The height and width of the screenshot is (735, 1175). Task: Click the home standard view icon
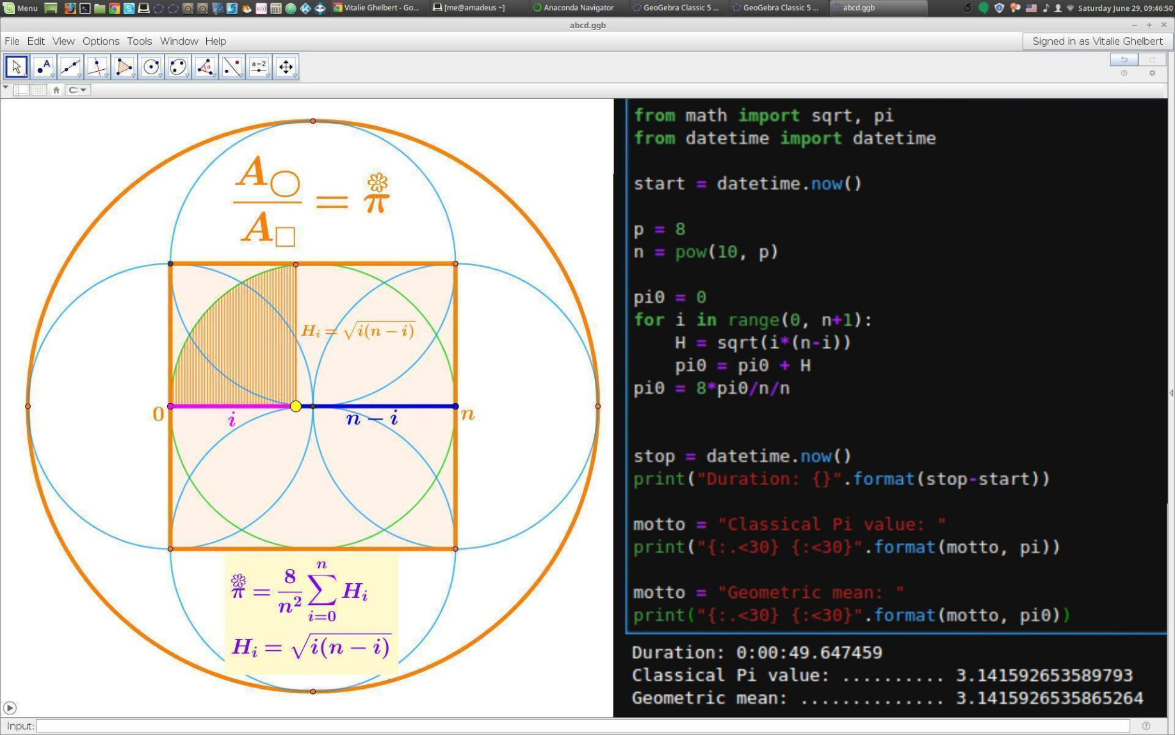point(56,90)
